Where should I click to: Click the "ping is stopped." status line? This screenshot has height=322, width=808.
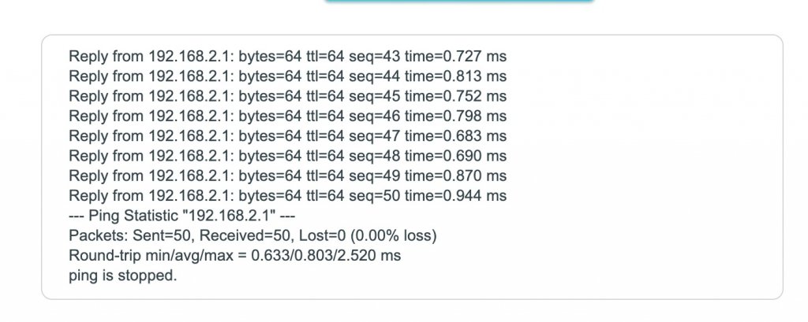coord(122,276)
